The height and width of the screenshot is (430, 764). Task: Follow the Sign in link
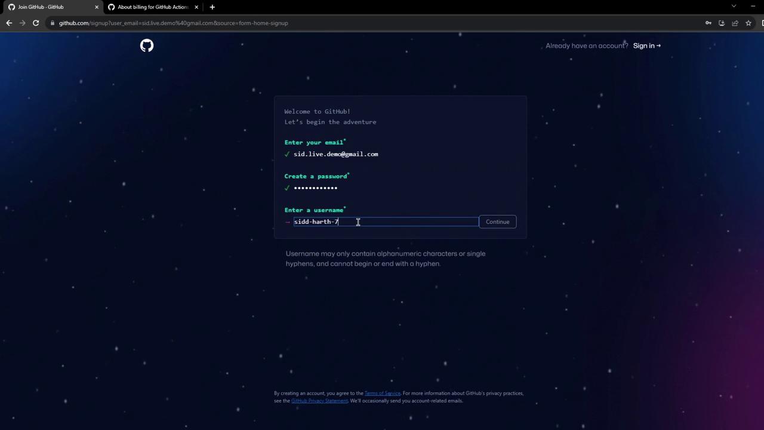(x=647, y=45)
